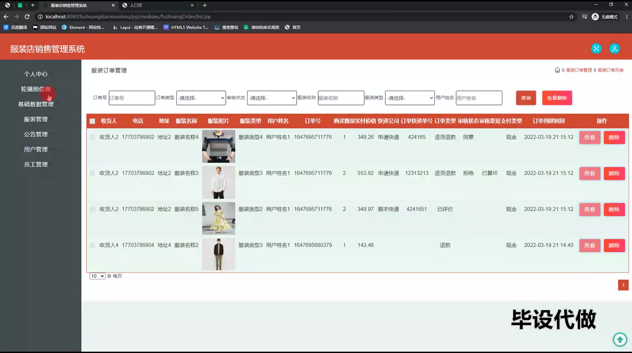This screenshot has height=353, width=632.
Task: Click the 服装订单列表 breadcrumb link
Action: [611, 70]
